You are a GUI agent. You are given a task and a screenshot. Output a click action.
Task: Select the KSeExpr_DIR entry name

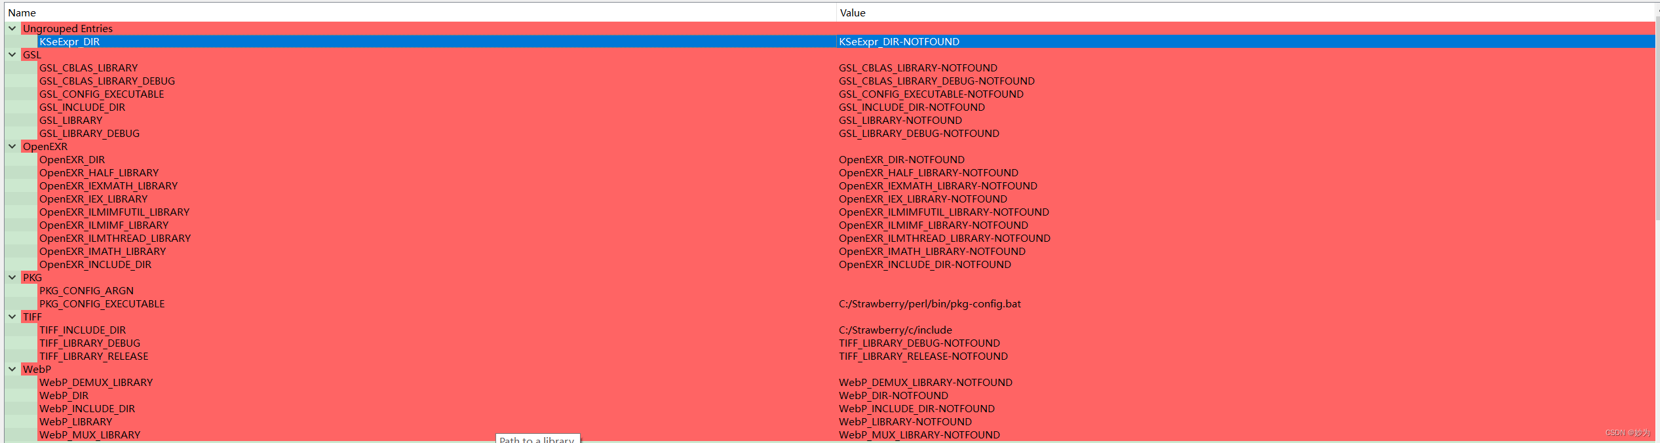tap(69, 42)
